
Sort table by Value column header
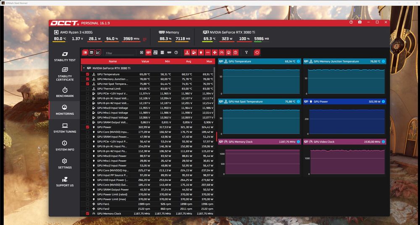[145, 61]
